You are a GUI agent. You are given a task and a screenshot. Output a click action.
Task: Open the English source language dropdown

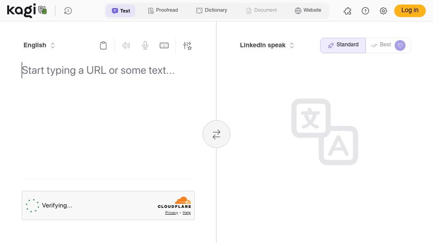pyautogui.click(x=39, y=45)
